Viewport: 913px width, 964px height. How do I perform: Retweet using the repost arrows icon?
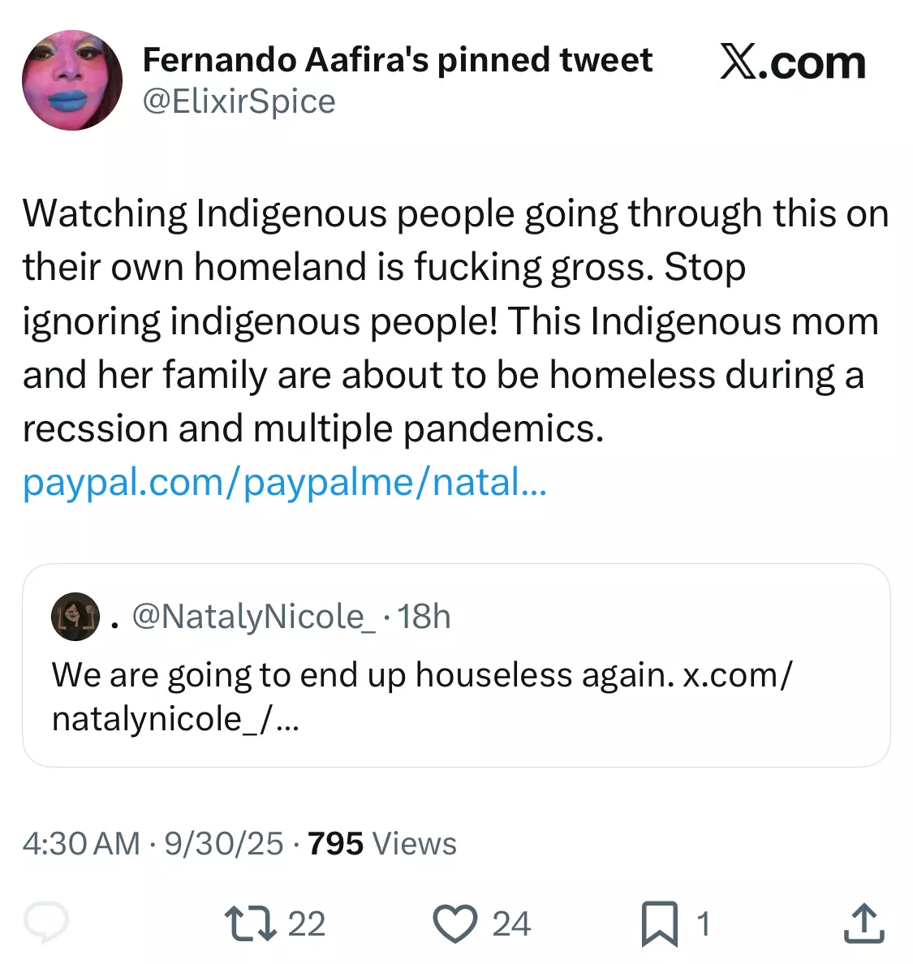(250, 923)
